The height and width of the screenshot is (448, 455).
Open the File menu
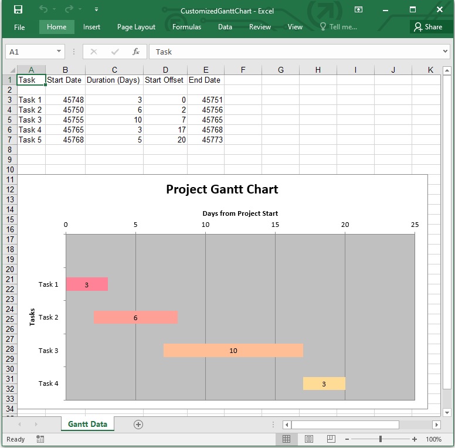tap(19, 27)
